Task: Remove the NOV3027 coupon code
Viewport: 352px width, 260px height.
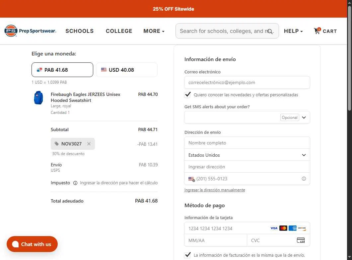Action: point(89,144)
